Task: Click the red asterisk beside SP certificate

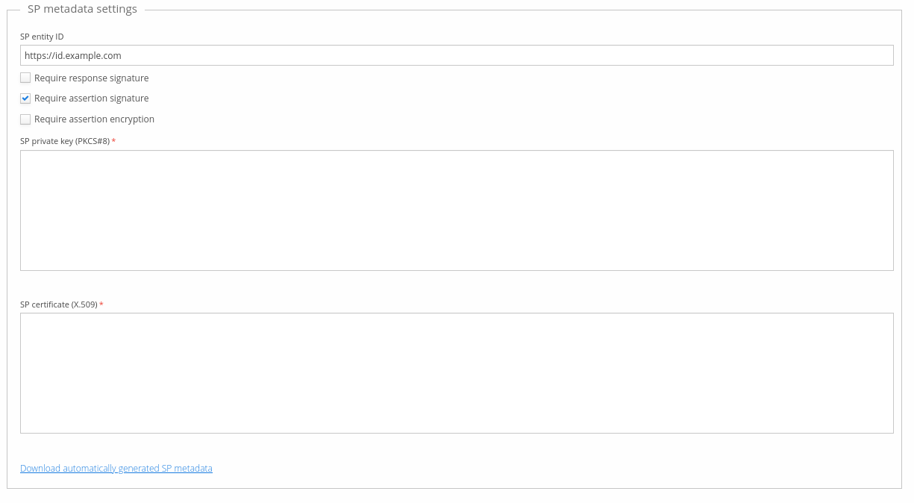Action: point(101,304)
